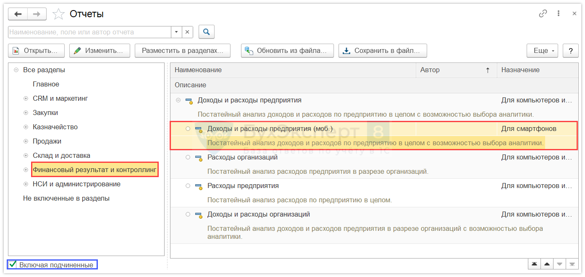Copy link using the chain icon

(x=543, y=14)
